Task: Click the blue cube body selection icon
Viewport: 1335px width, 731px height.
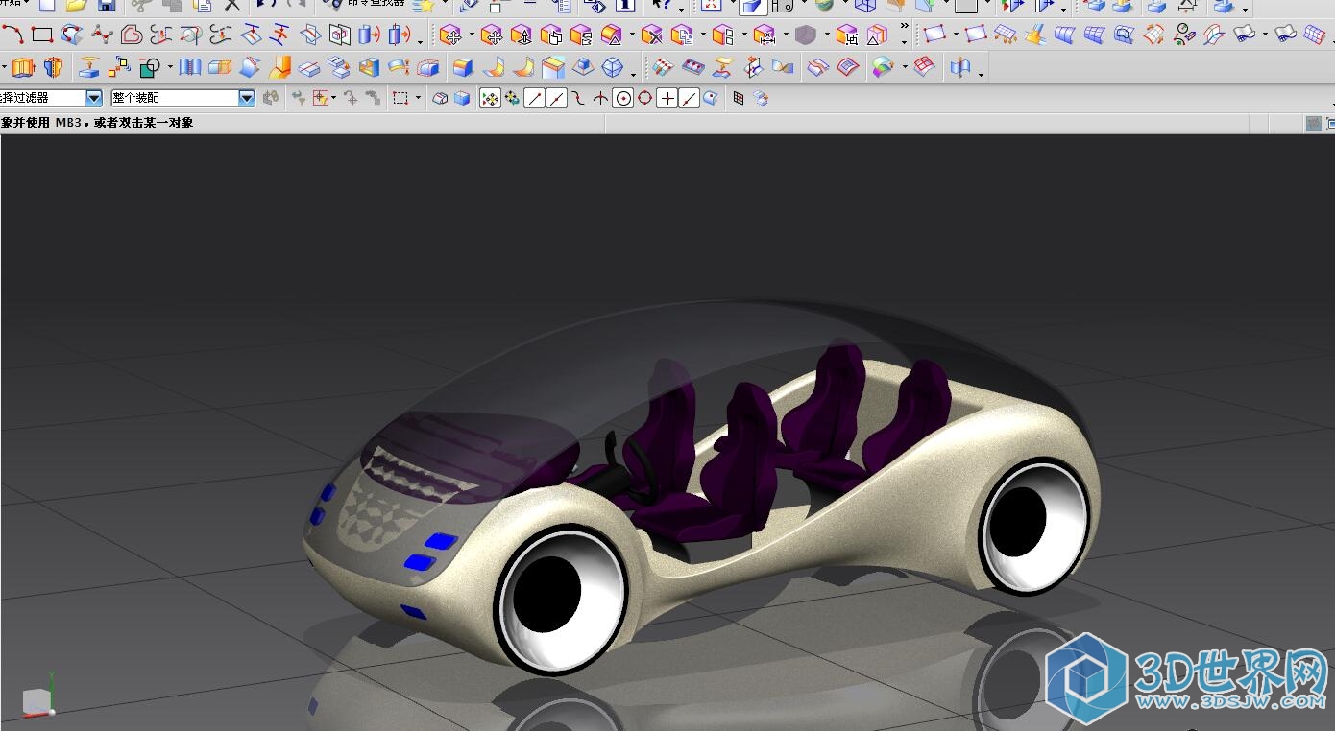Action: [x=462, y=98]
